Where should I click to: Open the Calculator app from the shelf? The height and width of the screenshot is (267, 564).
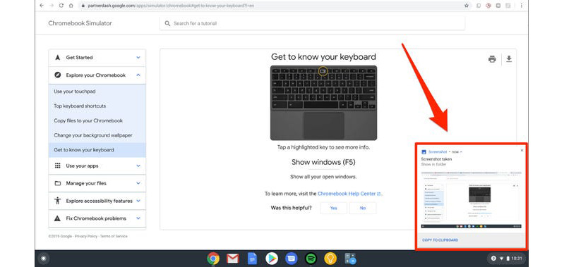point(350,259)
